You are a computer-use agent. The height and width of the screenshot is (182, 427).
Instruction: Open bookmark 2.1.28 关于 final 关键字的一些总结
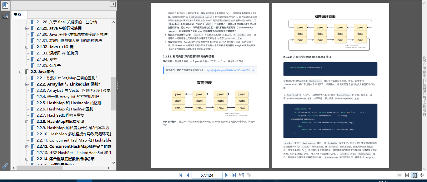point(67,22)
